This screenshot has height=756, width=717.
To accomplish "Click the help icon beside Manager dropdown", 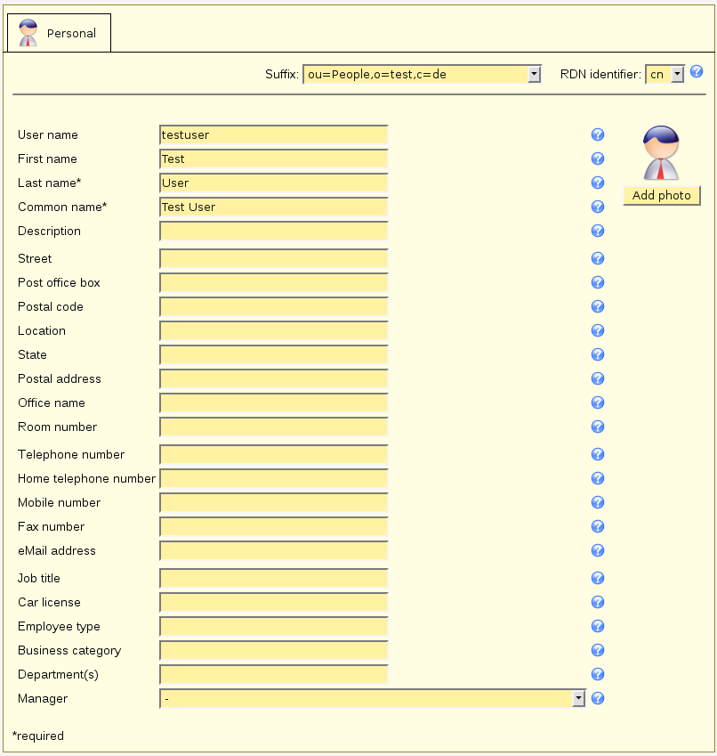I will click(x=598, y=698).
